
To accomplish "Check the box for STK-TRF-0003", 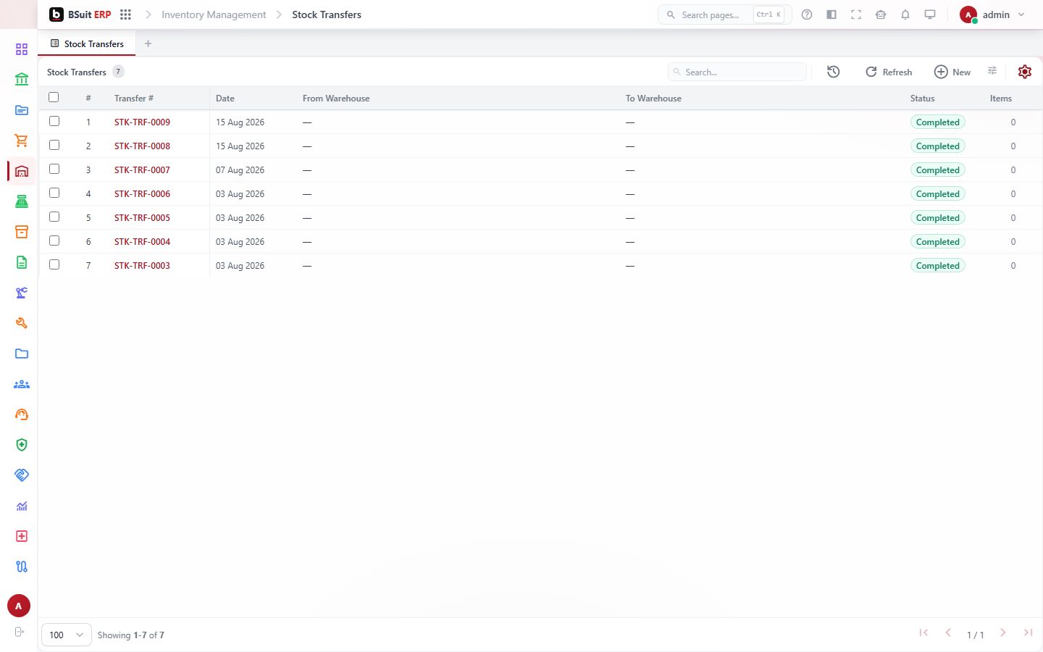I will click(54, 264).
